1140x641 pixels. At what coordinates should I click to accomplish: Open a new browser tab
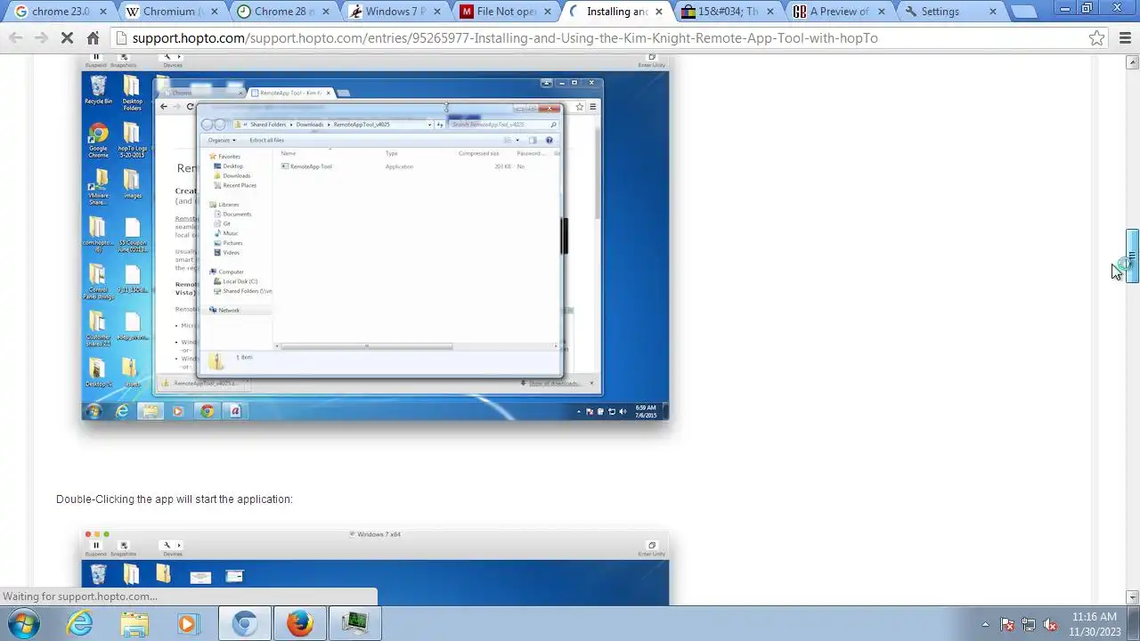[x=1024, y=12]
